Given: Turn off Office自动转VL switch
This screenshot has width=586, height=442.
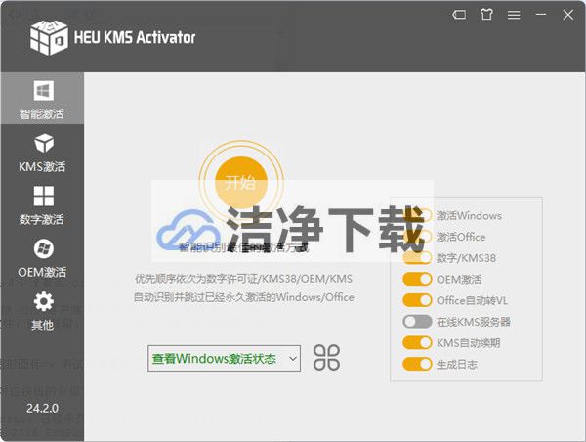Looking at the screenshot, I should pos(417,300).
